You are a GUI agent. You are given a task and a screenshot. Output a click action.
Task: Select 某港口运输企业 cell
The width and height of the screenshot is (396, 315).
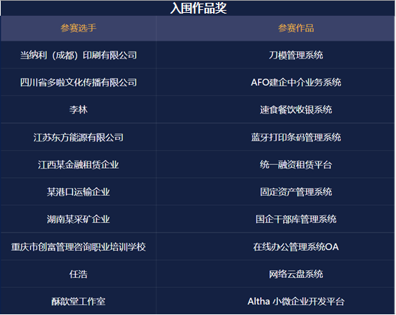pos(79,192)
